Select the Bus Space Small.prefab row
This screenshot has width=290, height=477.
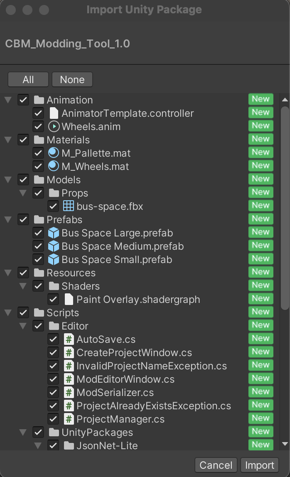(116, 259)
